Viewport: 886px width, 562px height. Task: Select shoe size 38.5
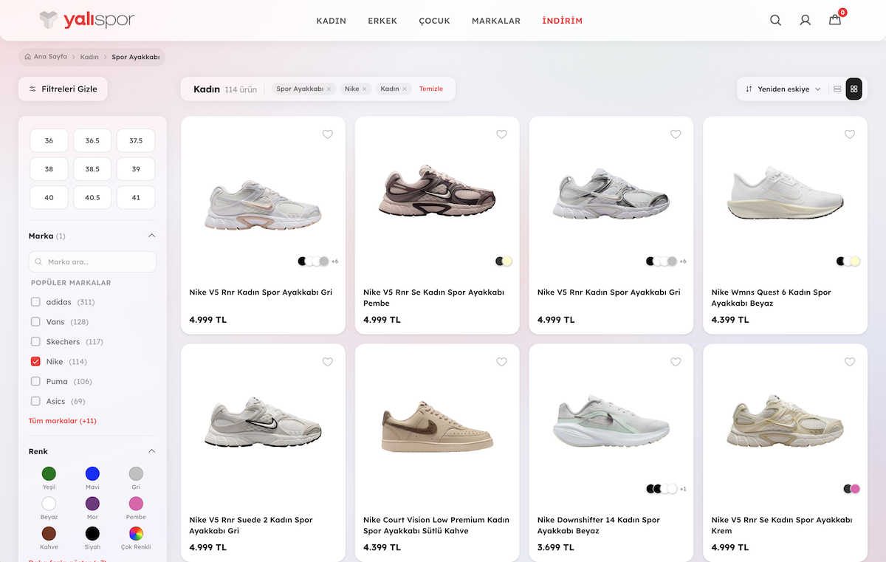click(x=92, y=169)
